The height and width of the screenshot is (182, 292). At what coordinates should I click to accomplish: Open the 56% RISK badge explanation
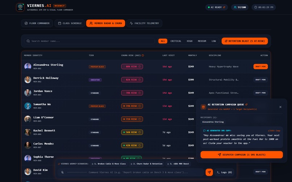pyautogui.click(x=132, y=132)
